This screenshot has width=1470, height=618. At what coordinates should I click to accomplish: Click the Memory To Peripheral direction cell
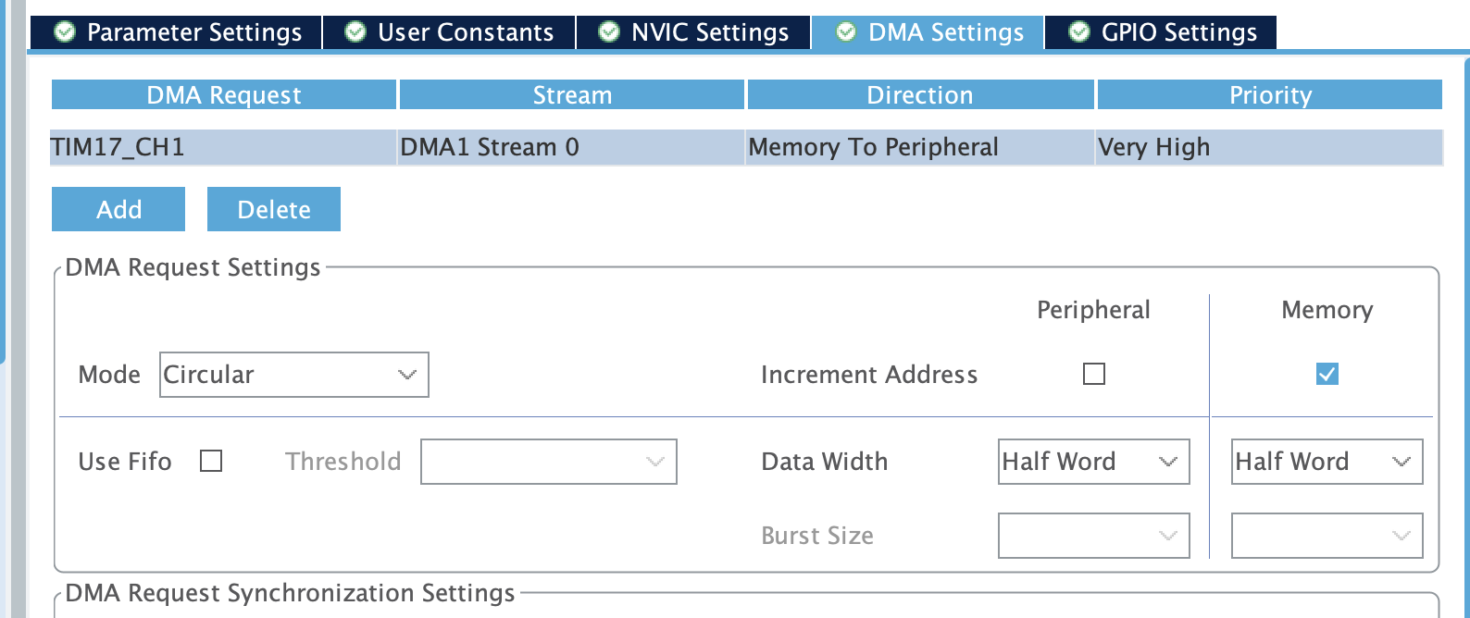pyautogui.click(x=919, y=147)
